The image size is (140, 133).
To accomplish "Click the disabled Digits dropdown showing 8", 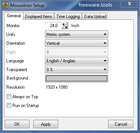I will [x=76, y=52].
